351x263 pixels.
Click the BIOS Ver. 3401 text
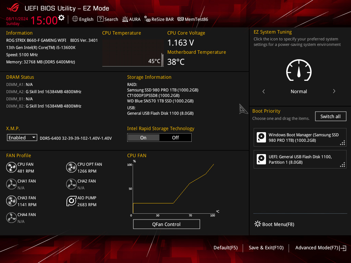[x=84, y=40]
